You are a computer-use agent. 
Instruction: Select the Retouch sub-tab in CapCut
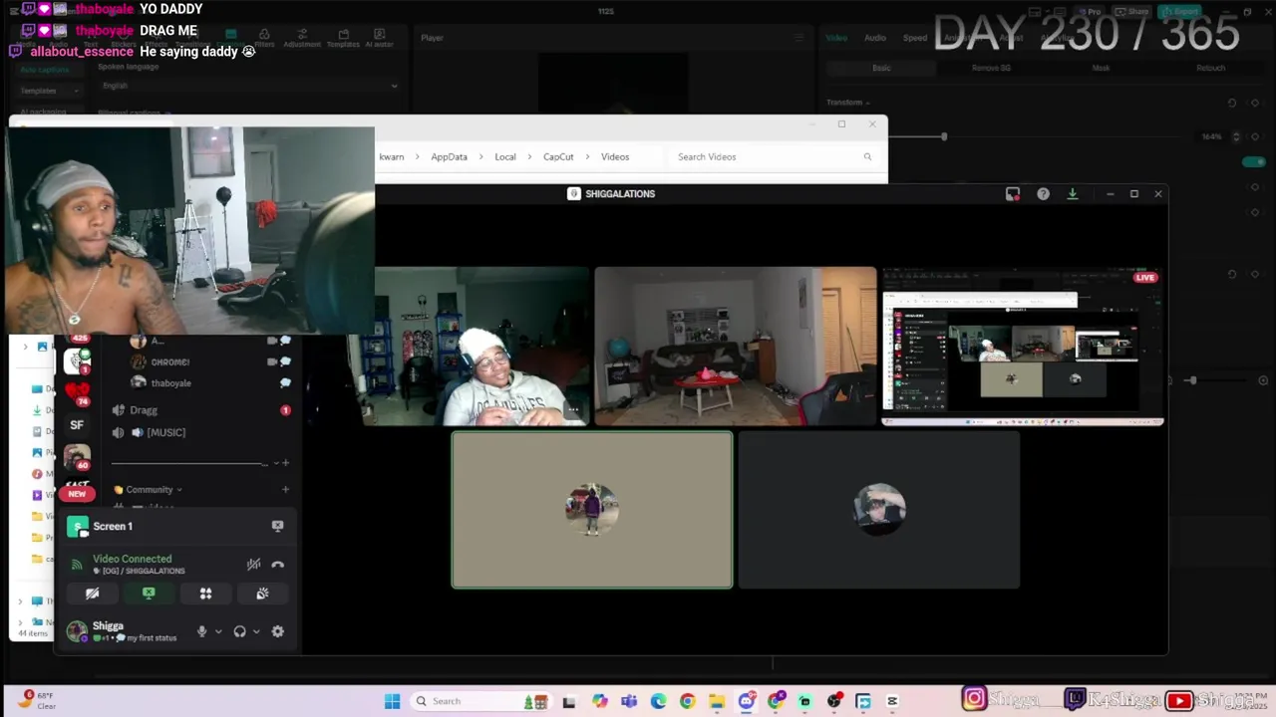(x=1210, y=68)
